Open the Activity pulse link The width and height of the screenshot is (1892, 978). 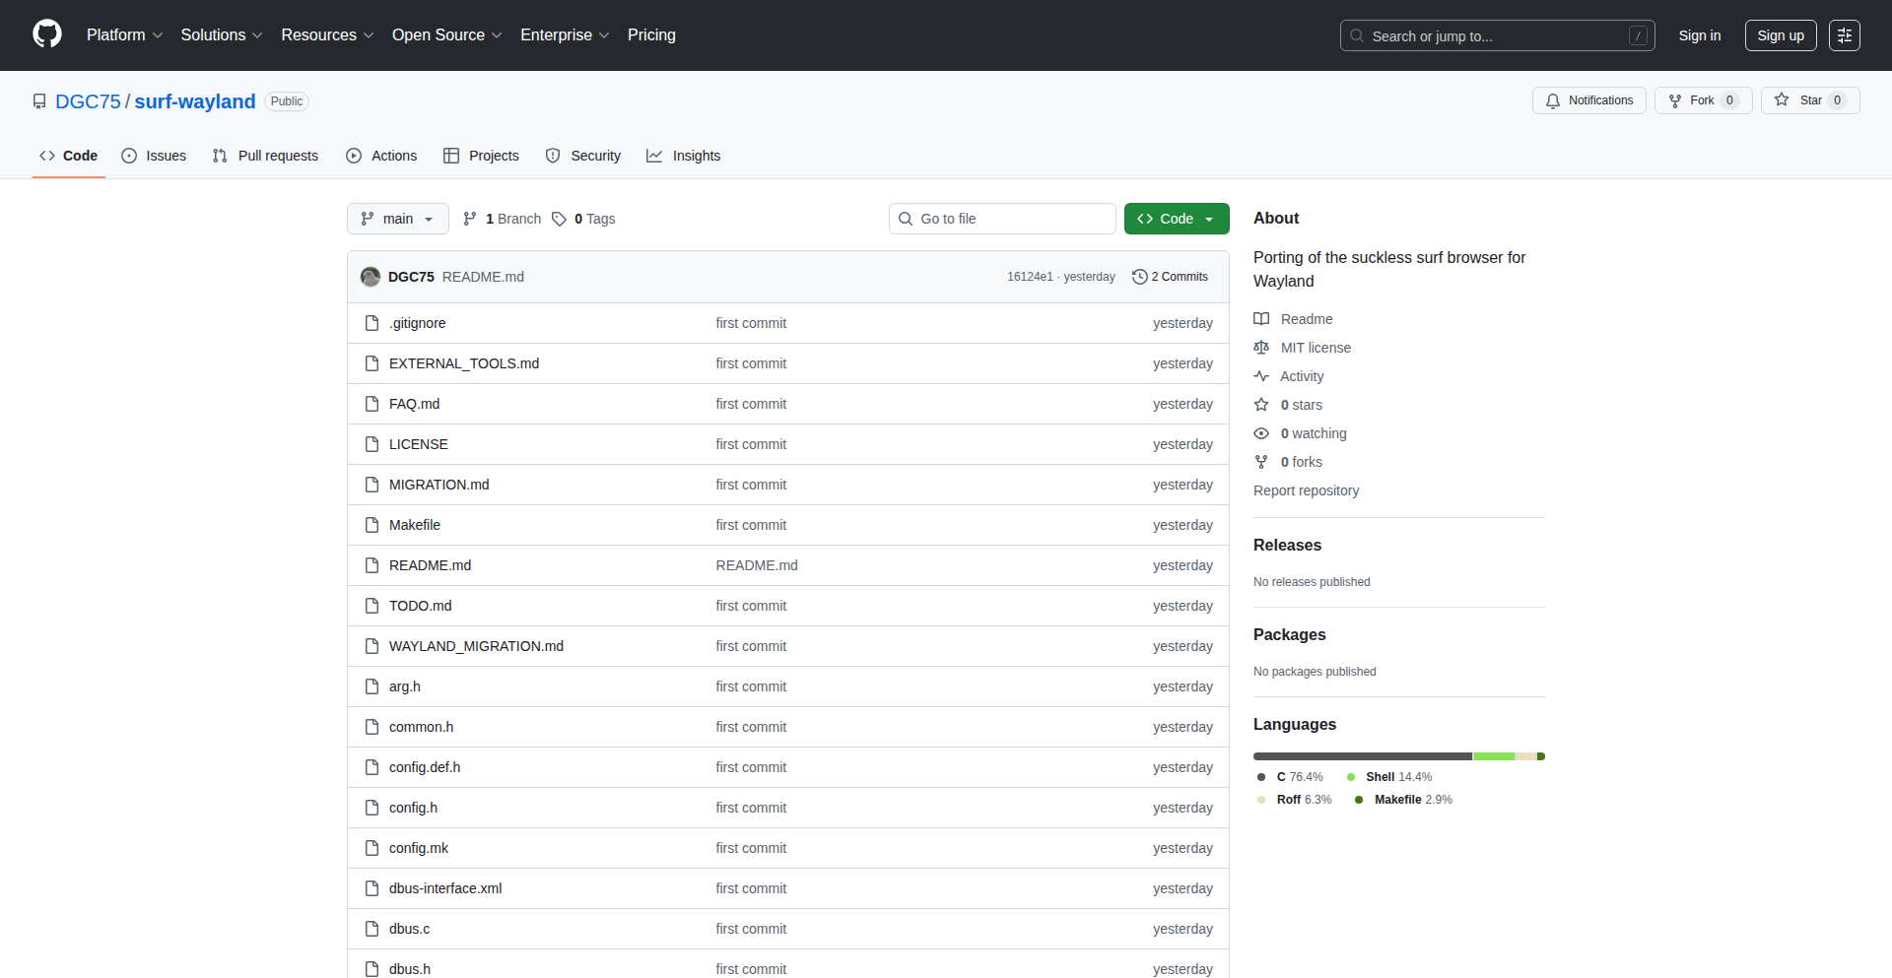[1301, 376]
